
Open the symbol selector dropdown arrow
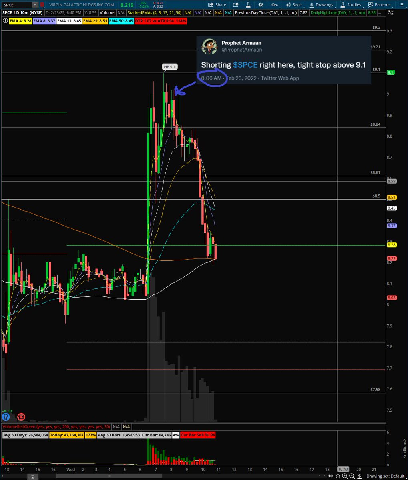[35, 5]
